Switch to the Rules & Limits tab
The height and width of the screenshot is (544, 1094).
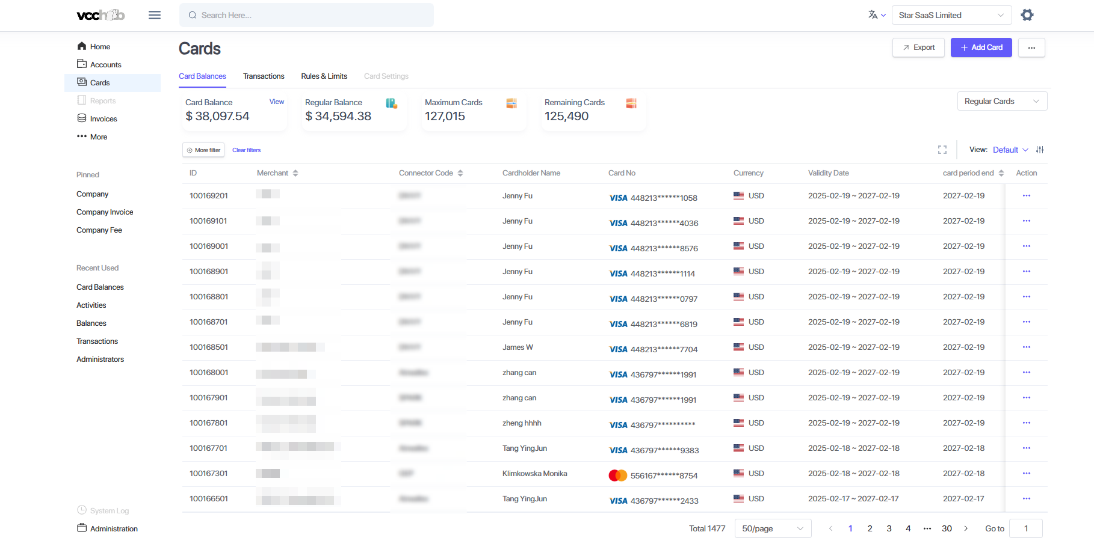click(324, 76)
